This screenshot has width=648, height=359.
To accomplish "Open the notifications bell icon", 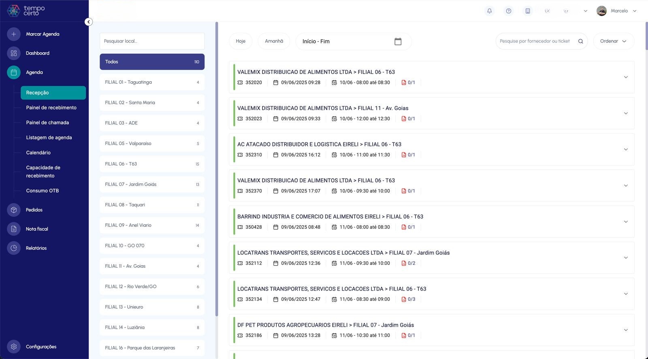I will tap(489, 11).
